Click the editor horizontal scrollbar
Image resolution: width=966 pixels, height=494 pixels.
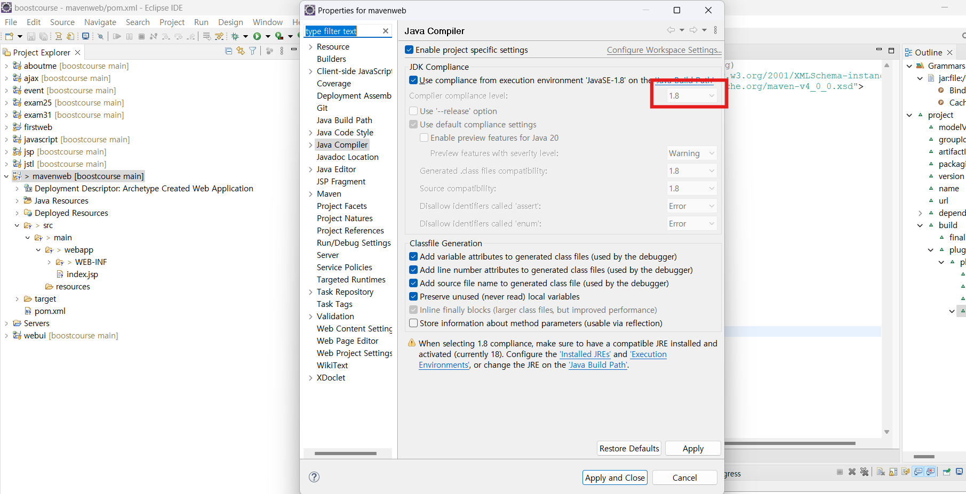[790, 443]
